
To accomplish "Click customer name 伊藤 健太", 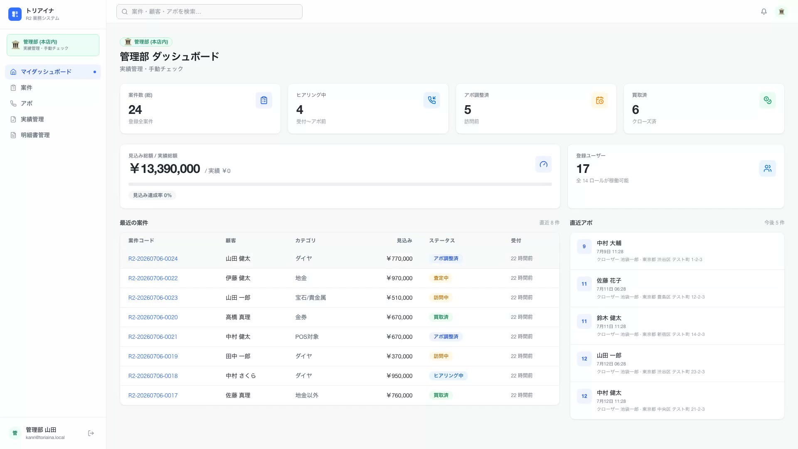I will [x=238, y=278].
